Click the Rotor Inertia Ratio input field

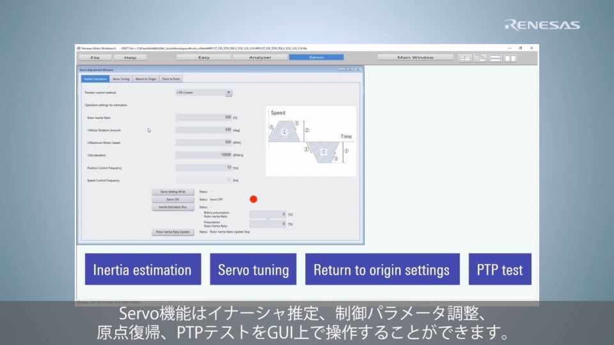(203, 118)
